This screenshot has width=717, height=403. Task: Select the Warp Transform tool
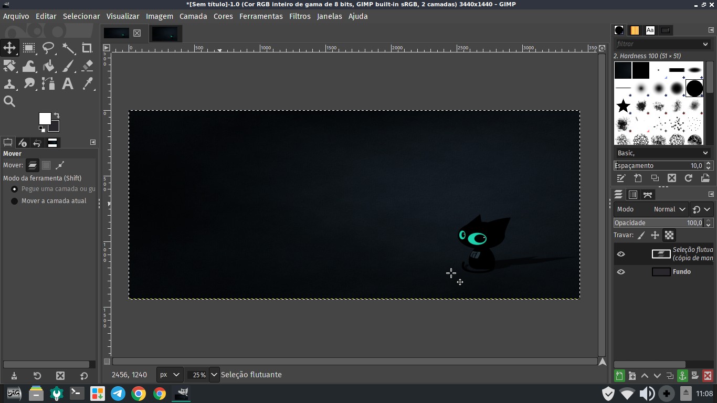click(x=29, y=66)
